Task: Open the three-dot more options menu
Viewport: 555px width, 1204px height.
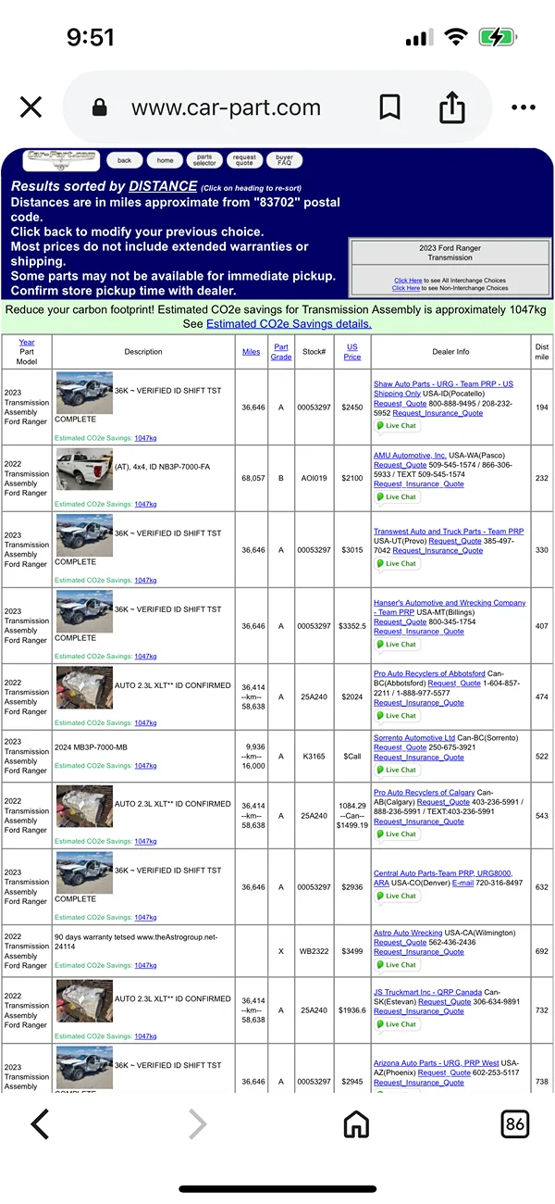Action: 524,107
